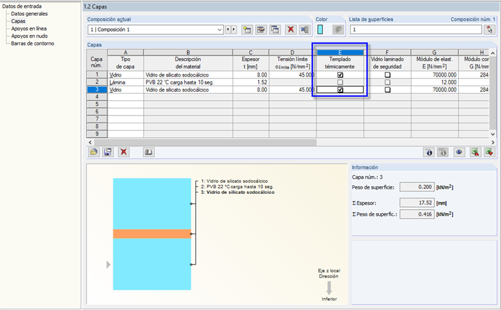The image size is (501, 310).
Task: Open layers from library folder icon
Action: pyautogui.click(x=94, y=152)
